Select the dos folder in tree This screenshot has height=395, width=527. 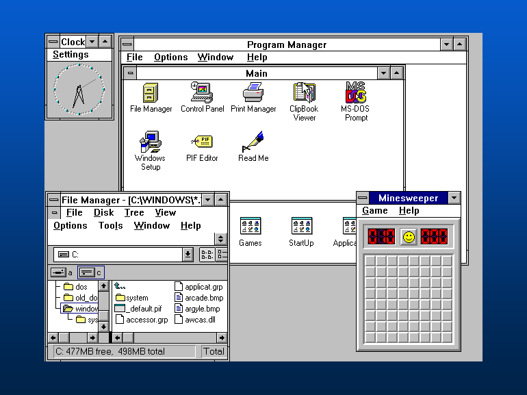tap(76, 287)
